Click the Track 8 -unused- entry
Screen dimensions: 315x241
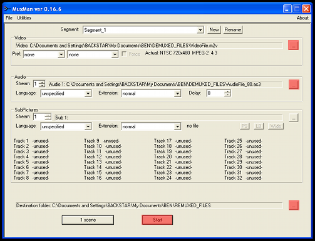[x=31, y=178]
